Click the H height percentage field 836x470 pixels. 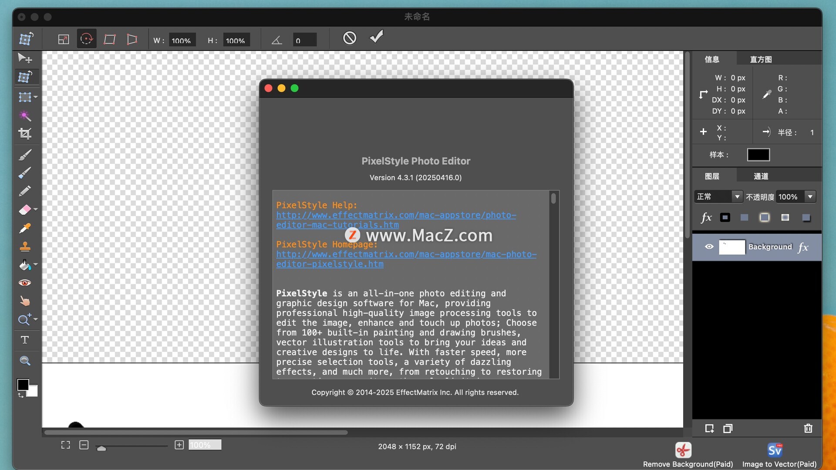point(236,40)
